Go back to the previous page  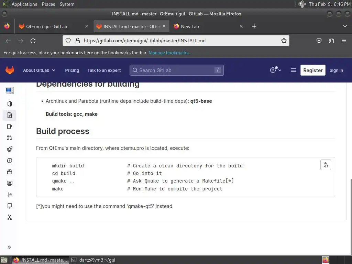(8, 41)
